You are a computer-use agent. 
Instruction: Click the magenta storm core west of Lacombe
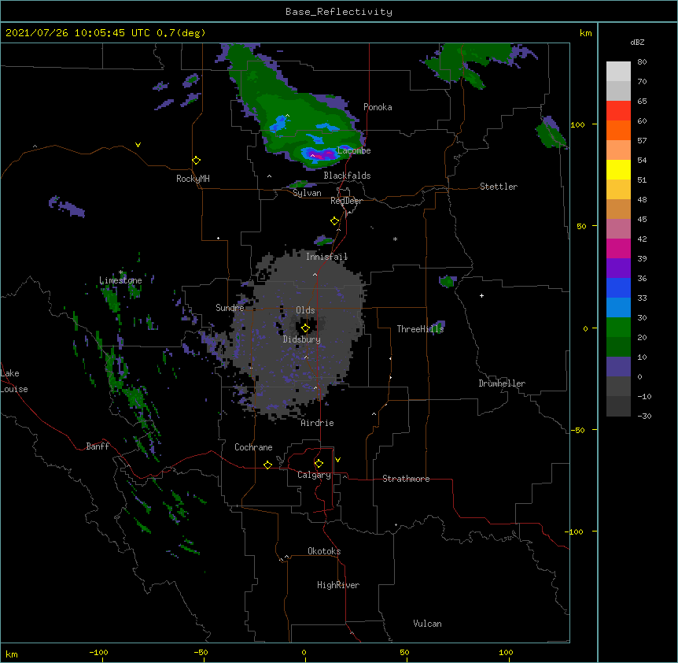coord(321,155)
